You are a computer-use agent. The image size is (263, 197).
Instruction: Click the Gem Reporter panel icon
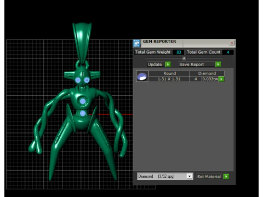[136, 43]
